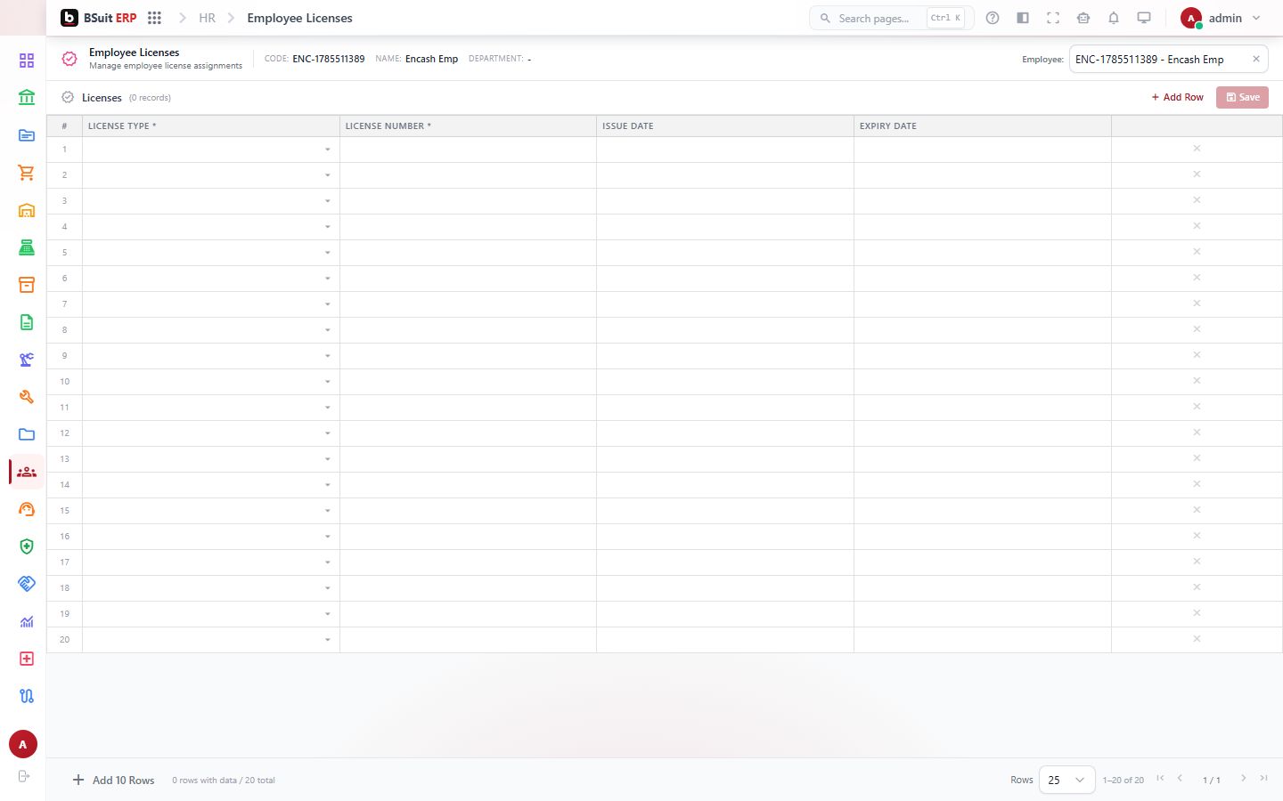Expand License Type dropdown in row 12

[328, 433]
